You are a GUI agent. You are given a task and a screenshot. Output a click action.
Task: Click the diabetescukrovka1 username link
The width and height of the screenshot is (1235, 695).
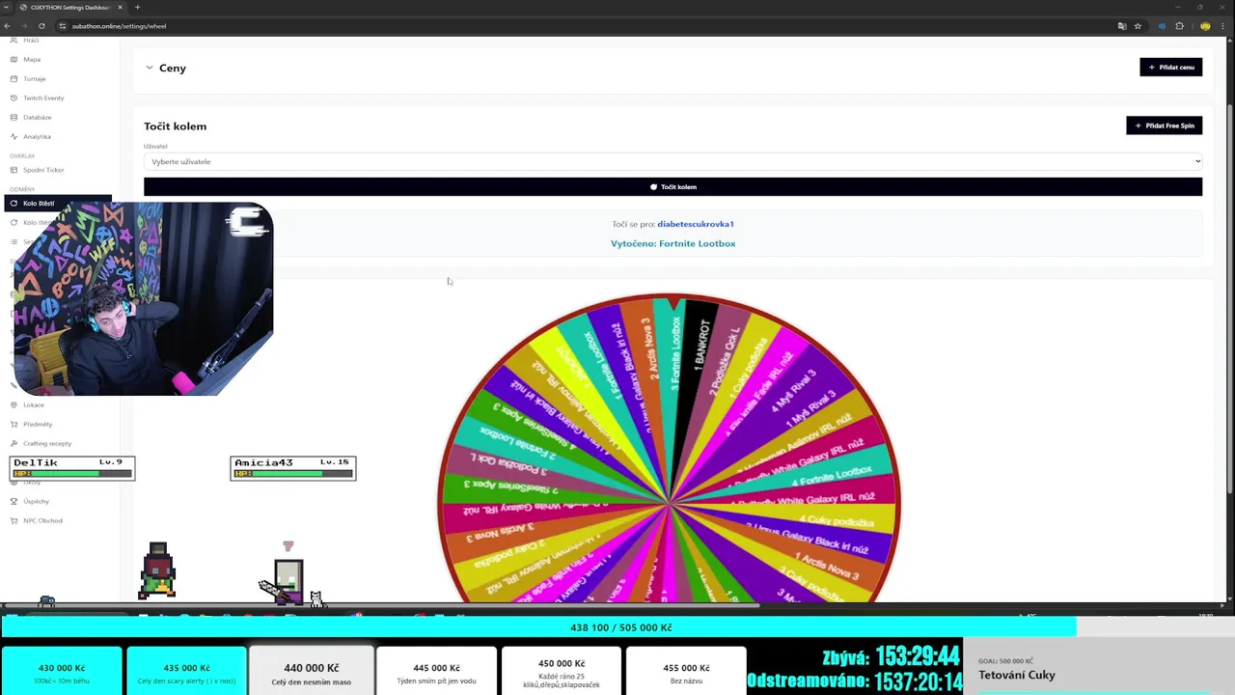pyautogui.click(x=696, y=224)
